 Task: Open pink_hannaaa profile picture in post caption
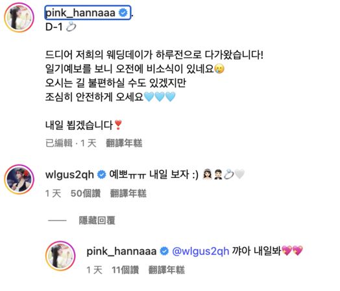coord(19,17)
